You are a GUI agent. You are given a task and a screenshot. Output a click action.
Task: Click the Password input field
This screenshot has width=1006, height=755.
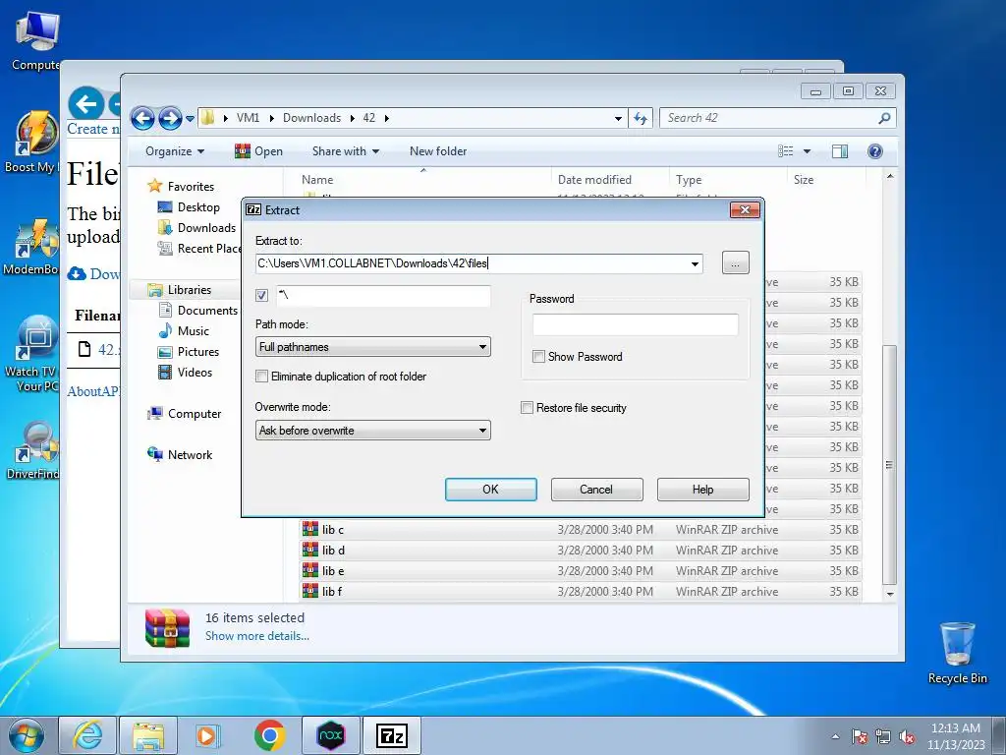[636, 324]
